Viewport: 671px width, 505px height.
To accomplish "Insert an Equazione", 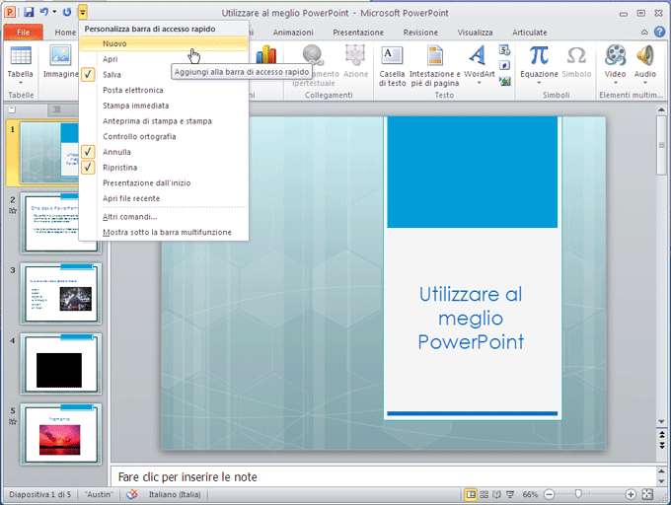I will (x=539, y=64).
